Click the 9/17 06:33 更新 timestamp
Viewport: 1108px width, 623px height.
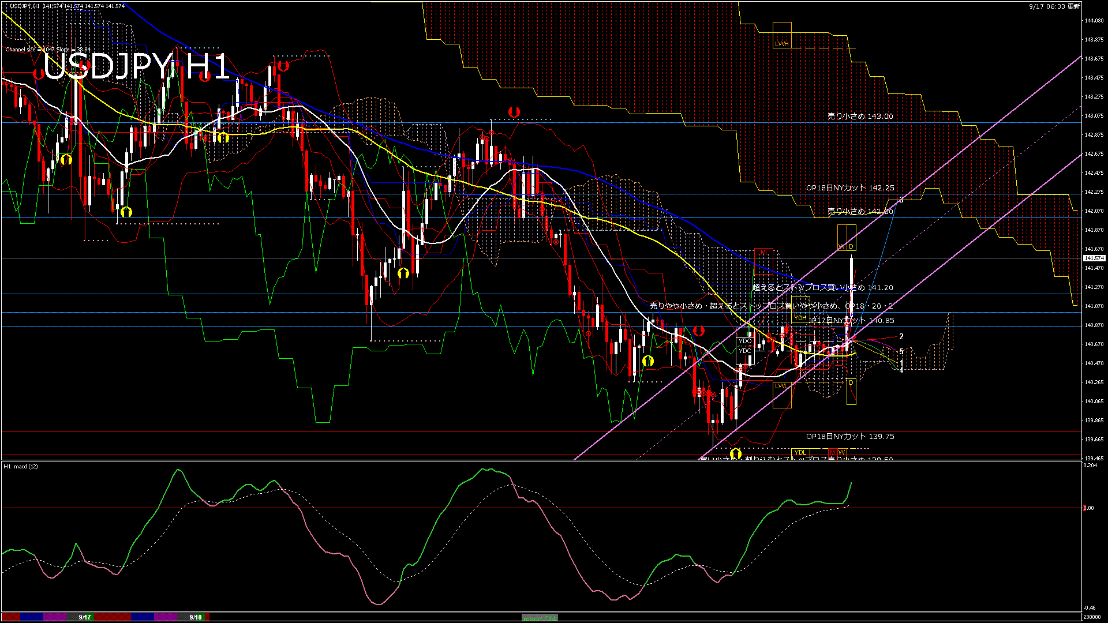point(1054,6)
